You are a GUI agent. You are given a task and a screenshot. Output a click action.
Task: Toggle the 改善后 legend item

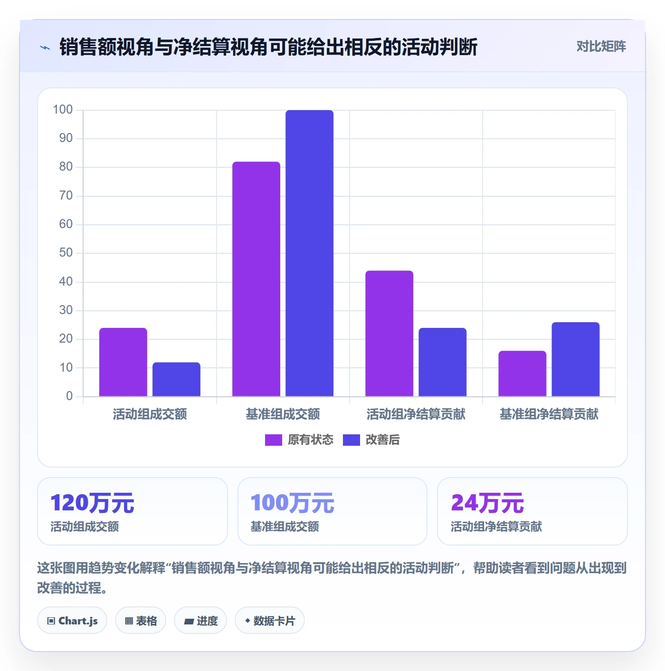[x=371, y=440]
